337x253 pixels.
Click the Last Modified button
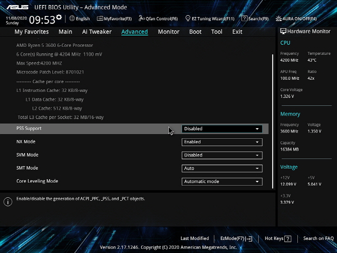(x=195, y=238)
